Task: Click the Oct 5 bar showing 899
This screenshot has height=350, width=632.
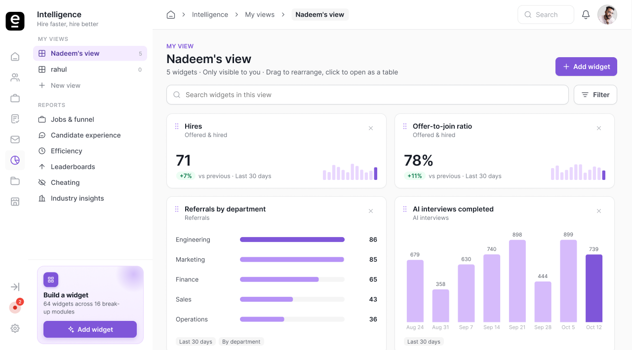Action: [x=568, y=281]
